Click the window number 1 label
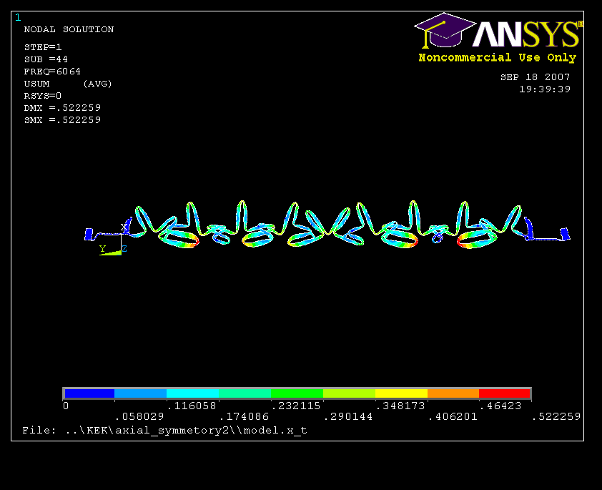 (x=18, y=17)
